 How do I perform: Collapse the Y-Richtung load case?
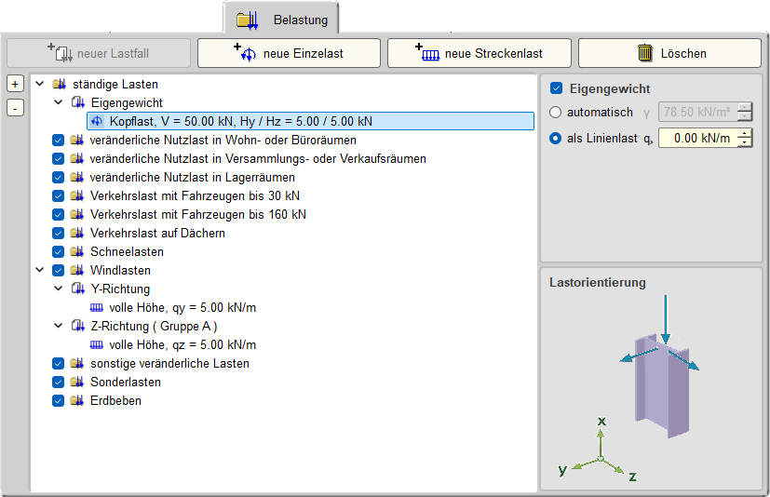click(58, 289)
